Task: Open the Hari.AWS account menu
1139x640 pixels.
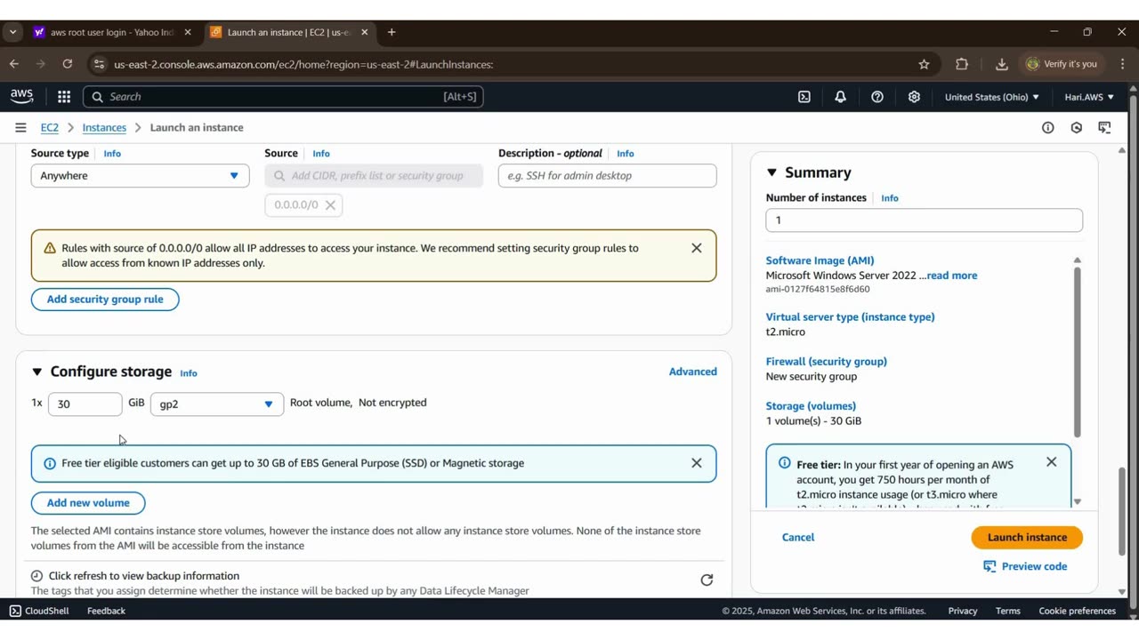Action: pos(1089,97)
